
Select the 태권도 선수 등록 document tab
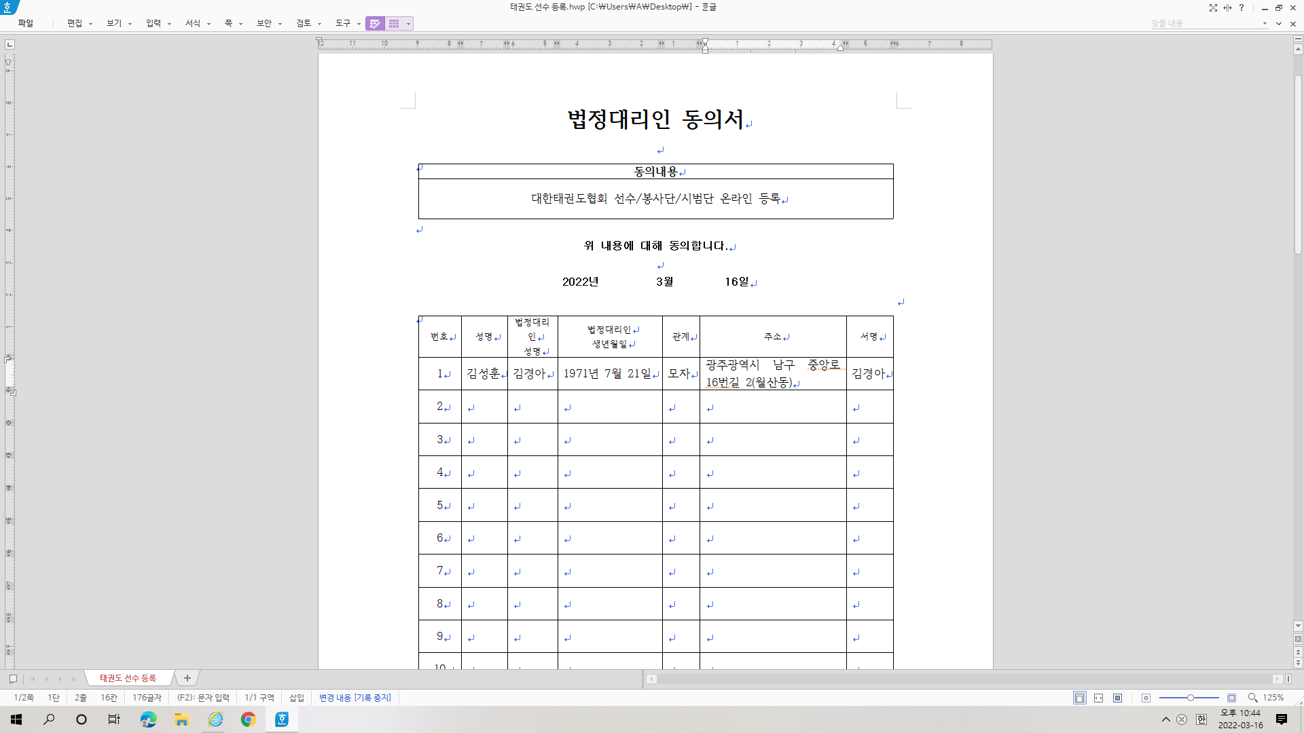click(x=128, y=678)
